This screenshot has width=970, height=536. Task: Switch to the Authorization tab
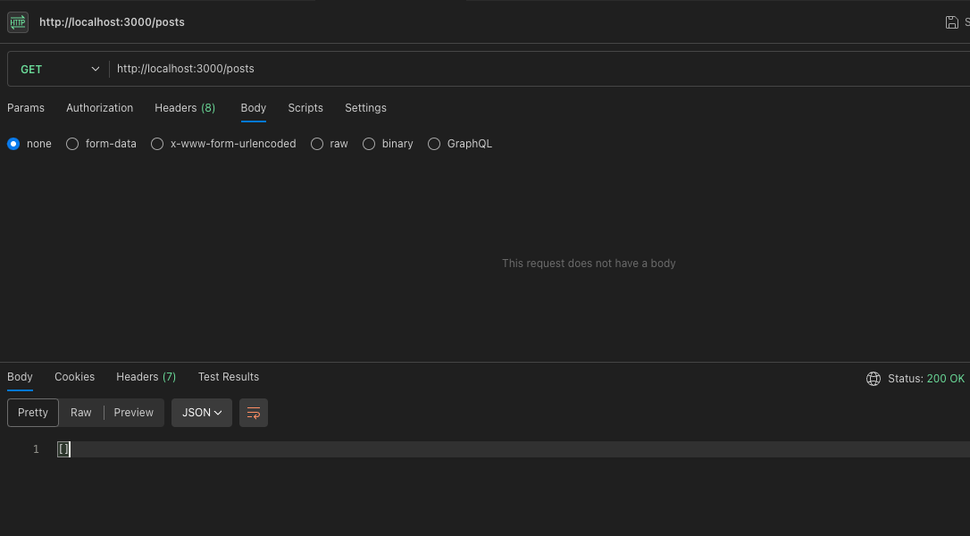100,108
